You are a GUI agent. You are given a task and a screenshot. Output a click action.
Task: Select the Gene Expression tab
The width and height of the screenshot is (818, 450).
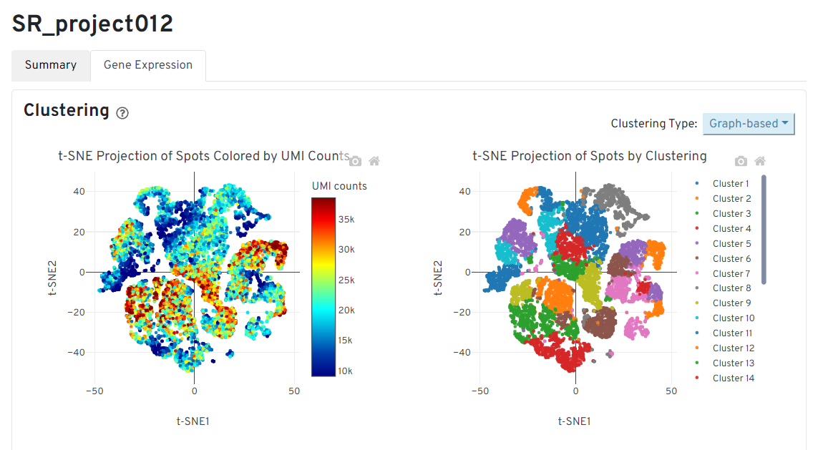(148, 65)
